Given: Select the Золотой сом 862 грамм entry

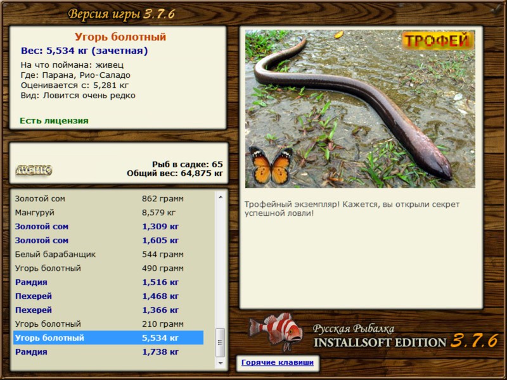Looking at the screenshot, I should (x=108, y=199).
